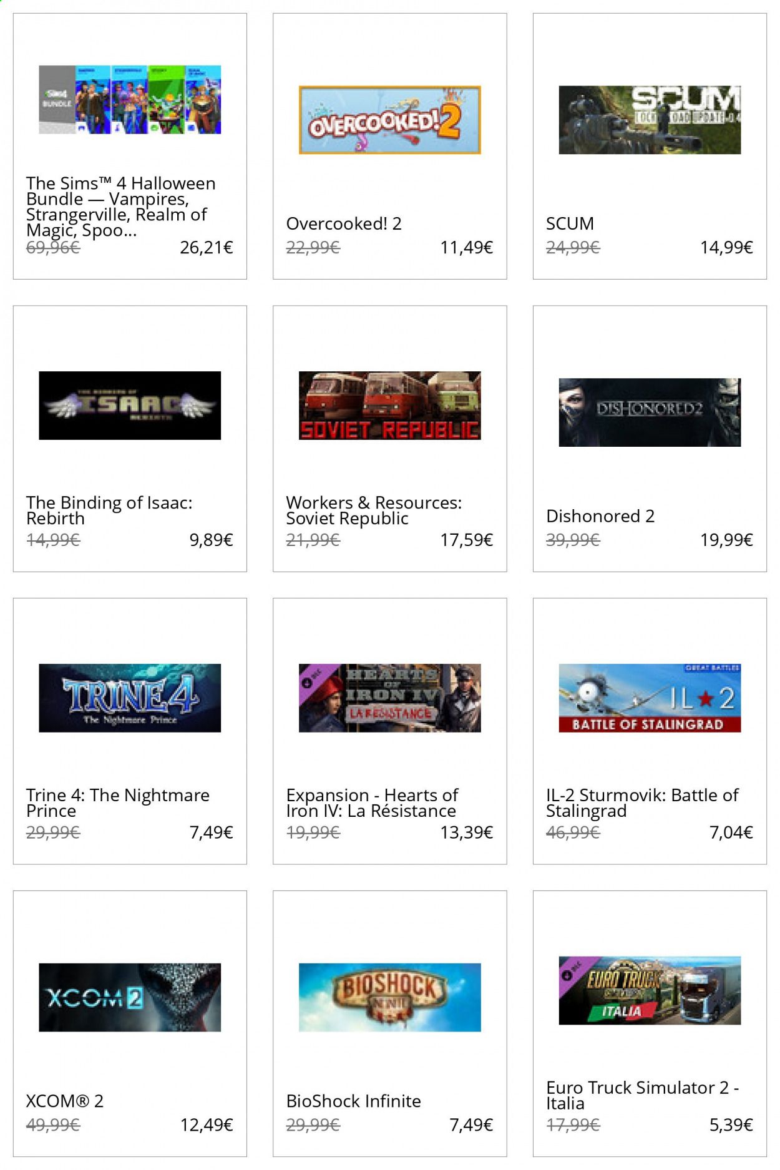Open the 'Overcooked! 2' title link

tap(344, 223)
